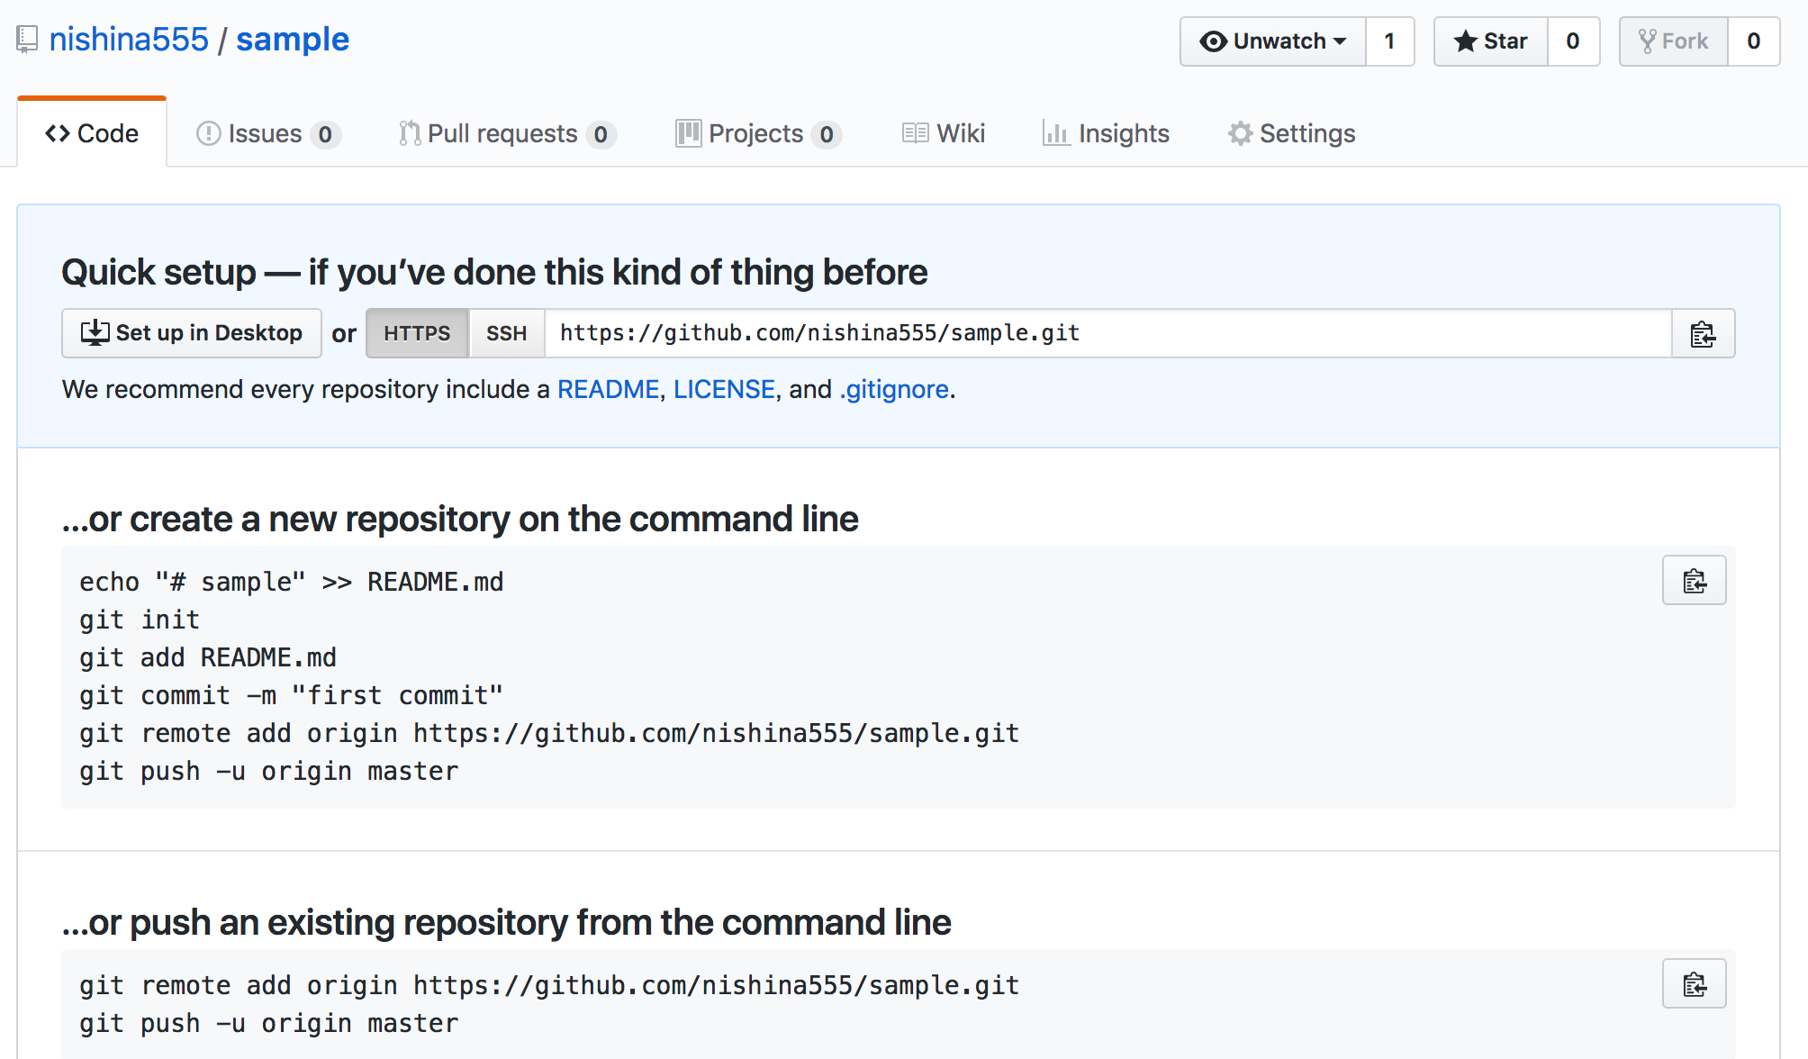Viewport: 1808px width, 1059px height.
Task: Switch clone URL to SSH
Action: pos(506,333)
